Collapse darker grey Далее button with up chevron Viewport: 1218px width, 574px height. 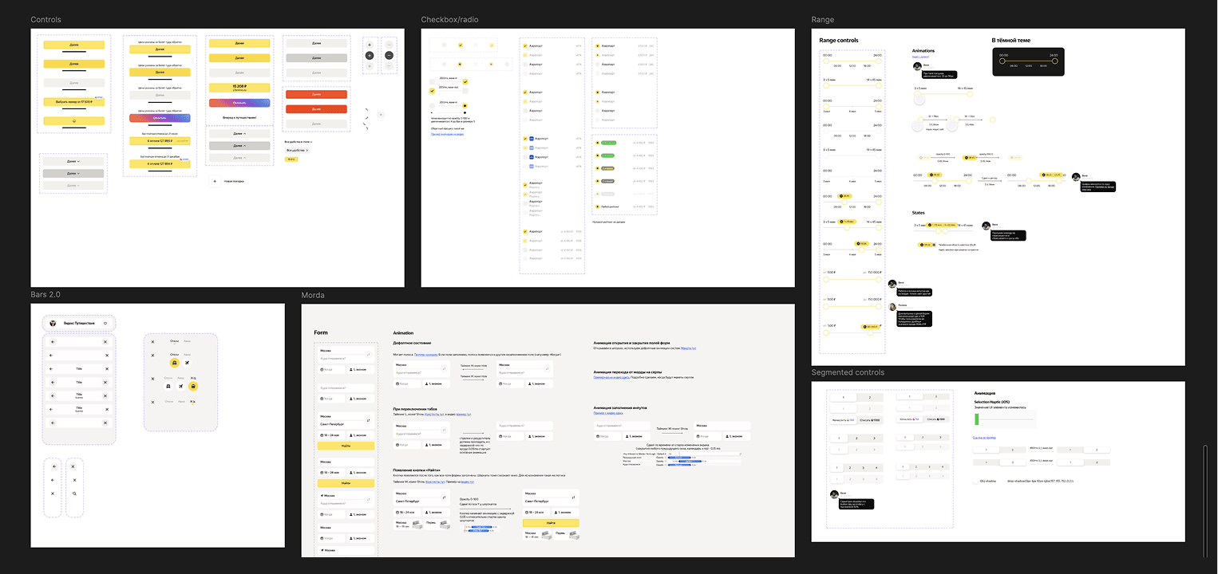pos(239,146)
